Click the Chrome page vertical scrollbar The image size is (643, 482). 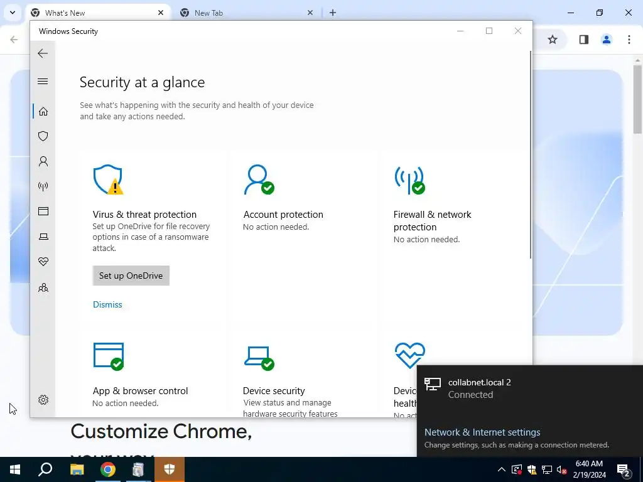[637, 99]
